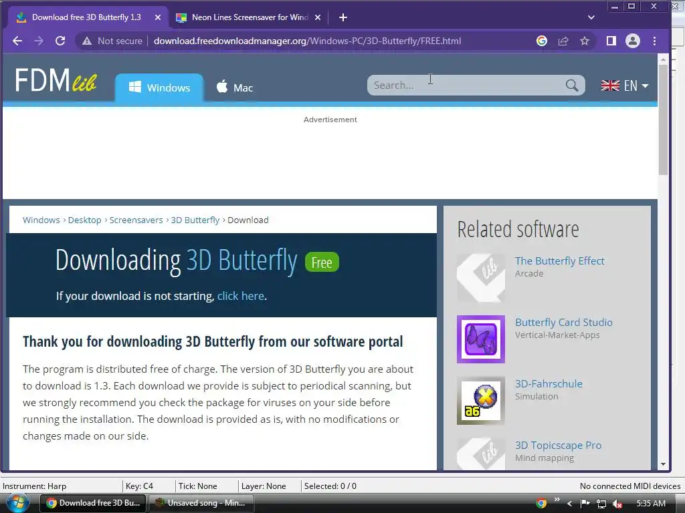Click the Google icon in address bar
This screenshot has height=513, width=685.
(x=542, y=41)
